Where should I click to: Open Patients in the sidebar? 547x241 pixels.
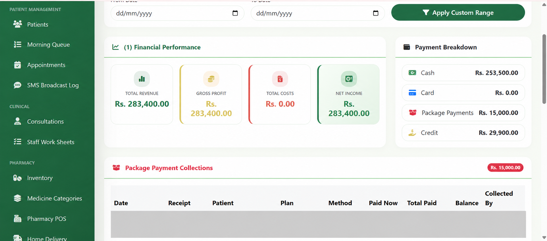(38, 24)
